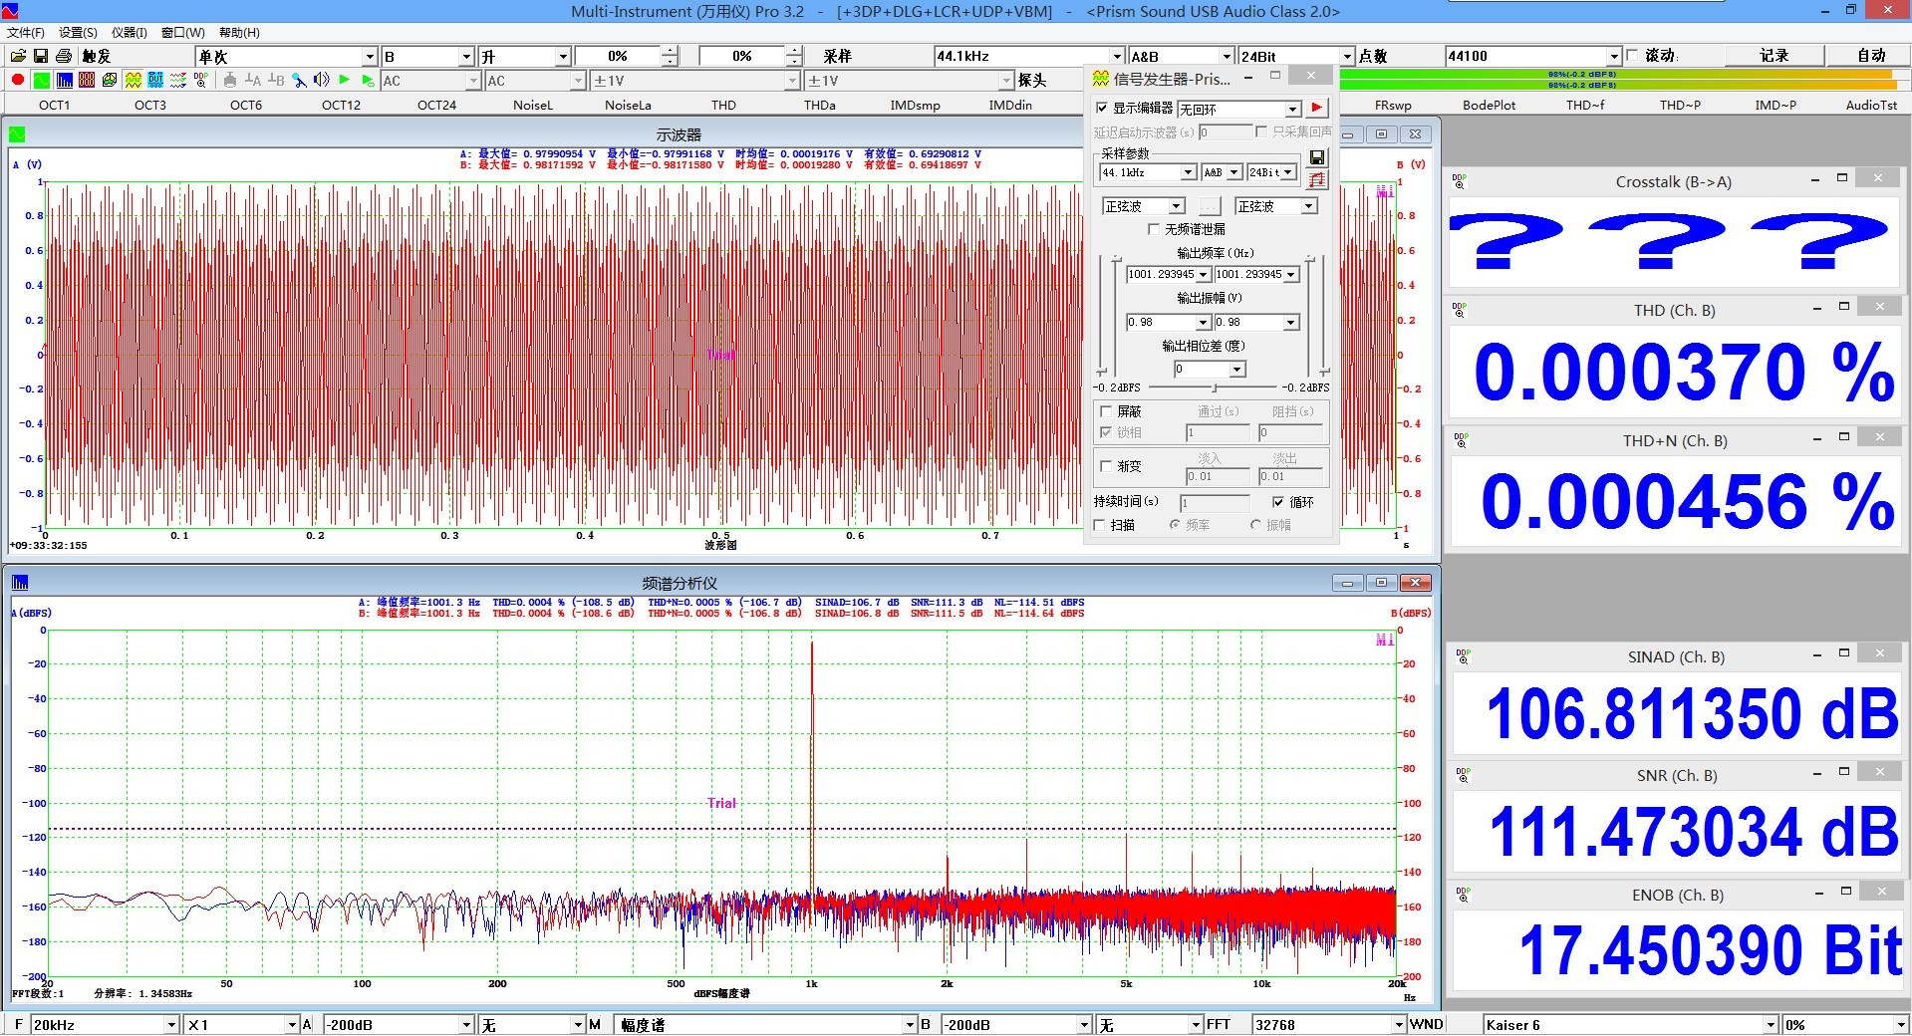The image size is (1912, 1036).
Task: Open the FFT size 32768 dropdown
Action: tap(1398, 1025)
